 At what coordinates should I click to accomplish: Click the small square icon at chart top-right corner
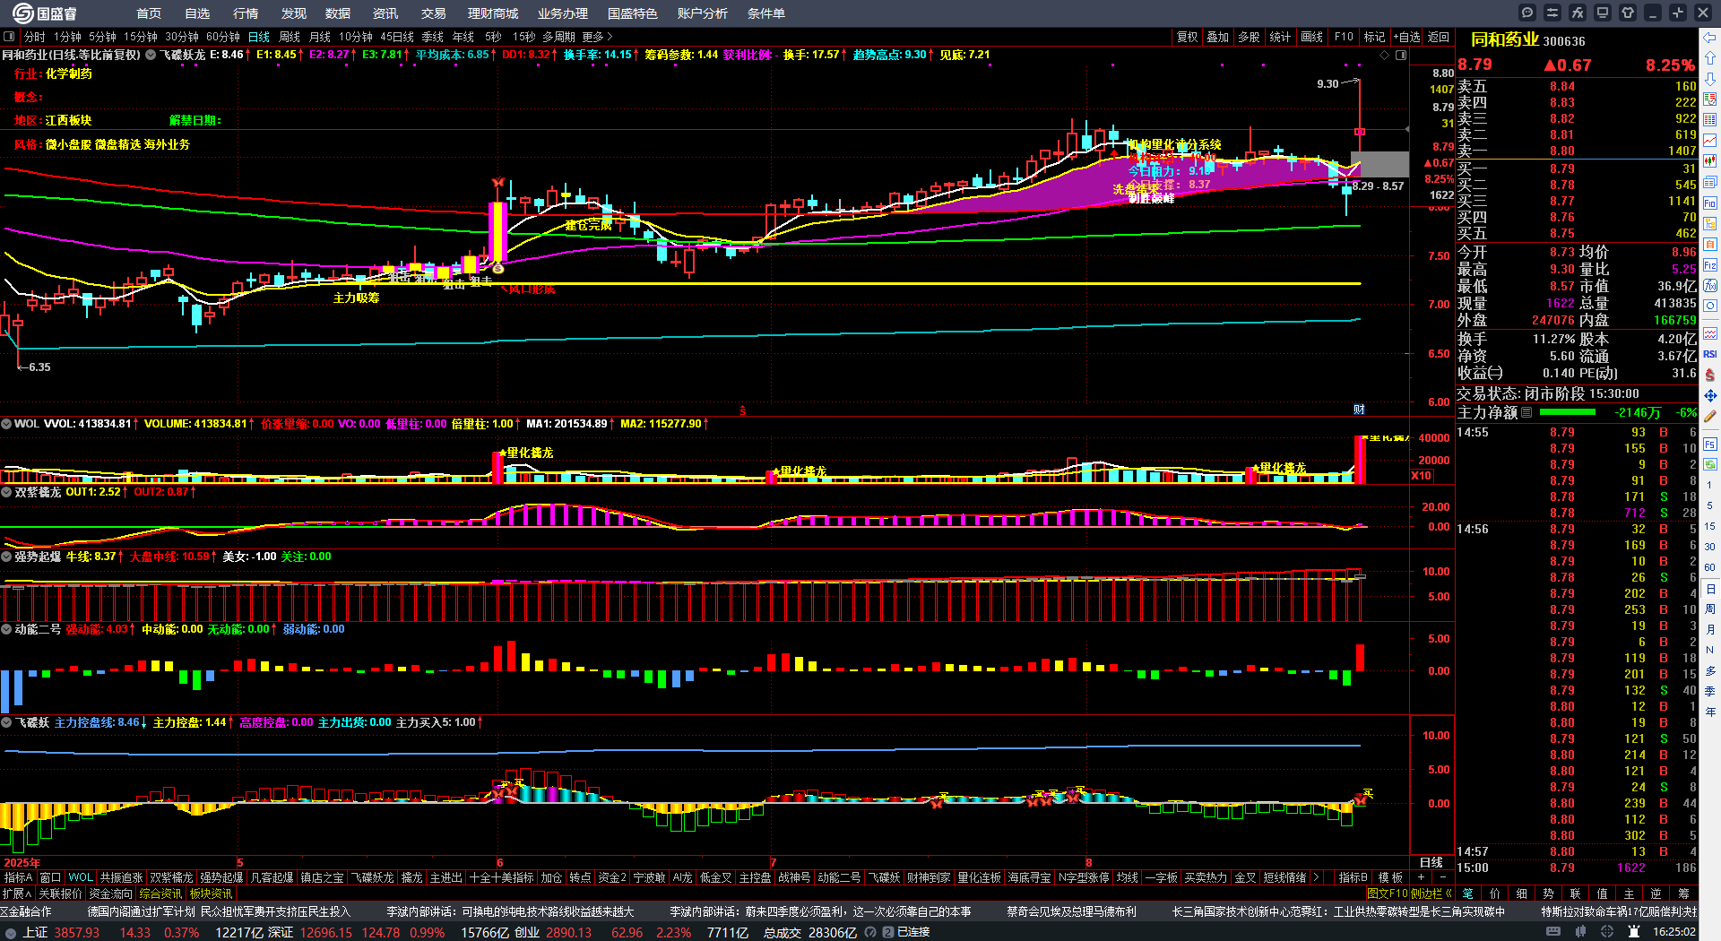[1401, 56]
